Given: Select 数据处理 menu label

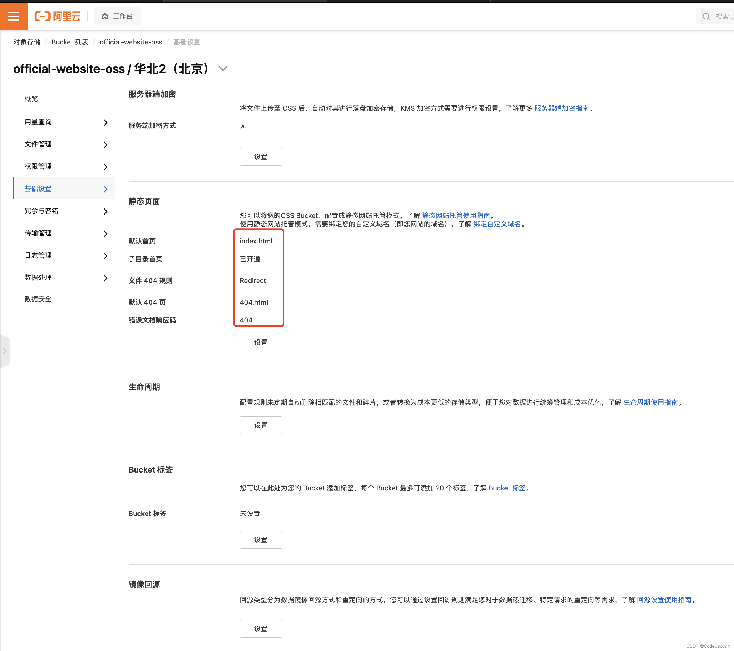Looking at the screenshot, I should (38, 278).
